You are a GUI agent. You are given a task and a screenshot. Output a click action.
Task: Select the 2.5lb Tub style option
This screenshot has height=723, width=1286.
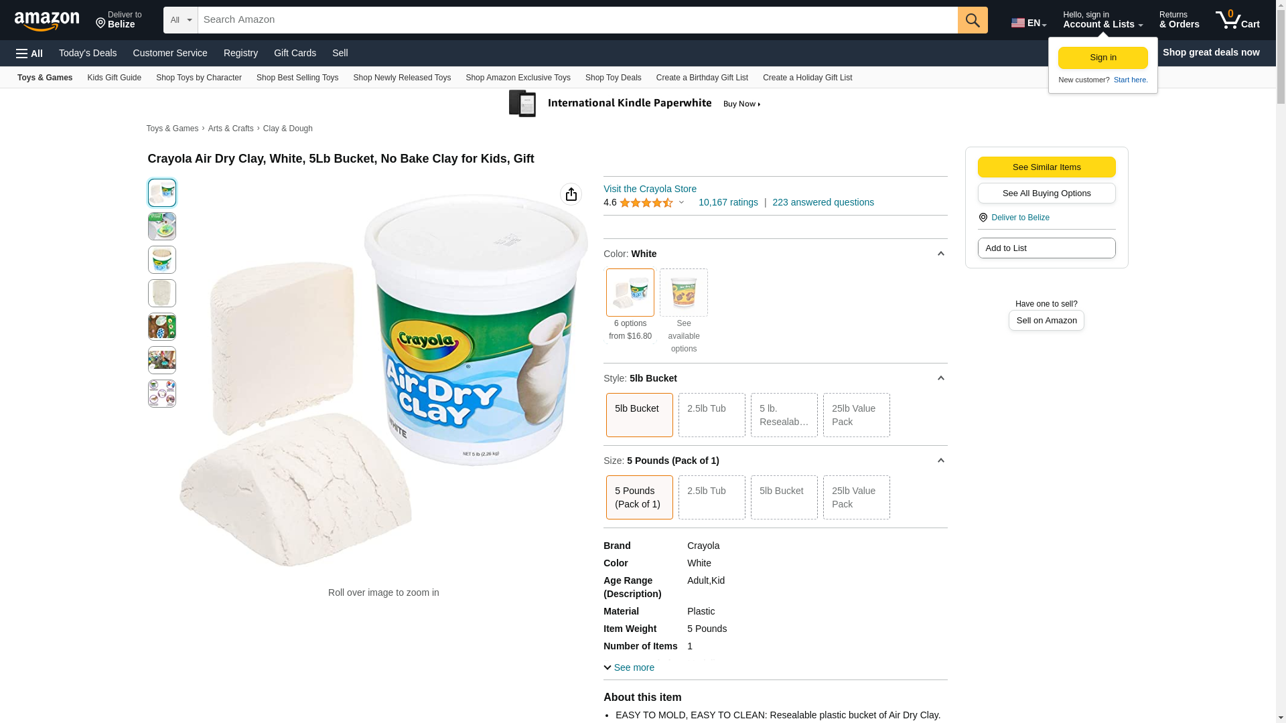711,415
